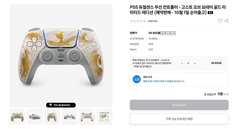Image resolution: width=244 pixels, height=138 pixels.
Task: Click the quantity input field showing 0
Action: (x=188, y=63)
